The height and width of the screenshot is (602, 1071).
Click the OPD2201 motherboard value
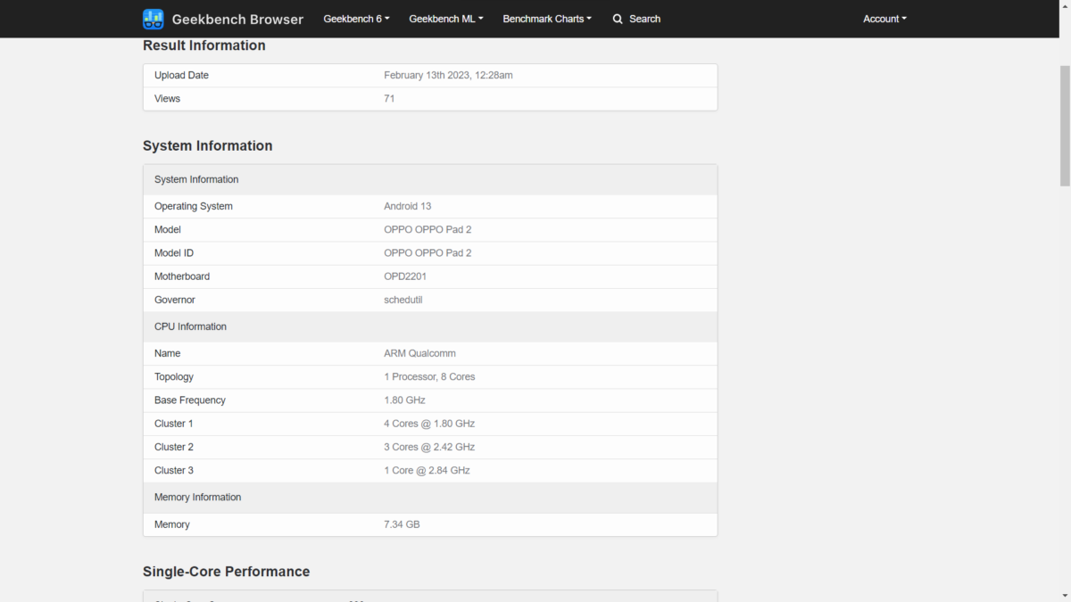coord(405,276)
